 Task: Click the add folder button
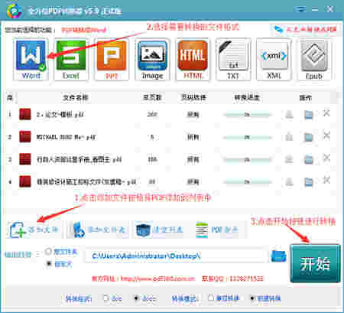(99, 230)
